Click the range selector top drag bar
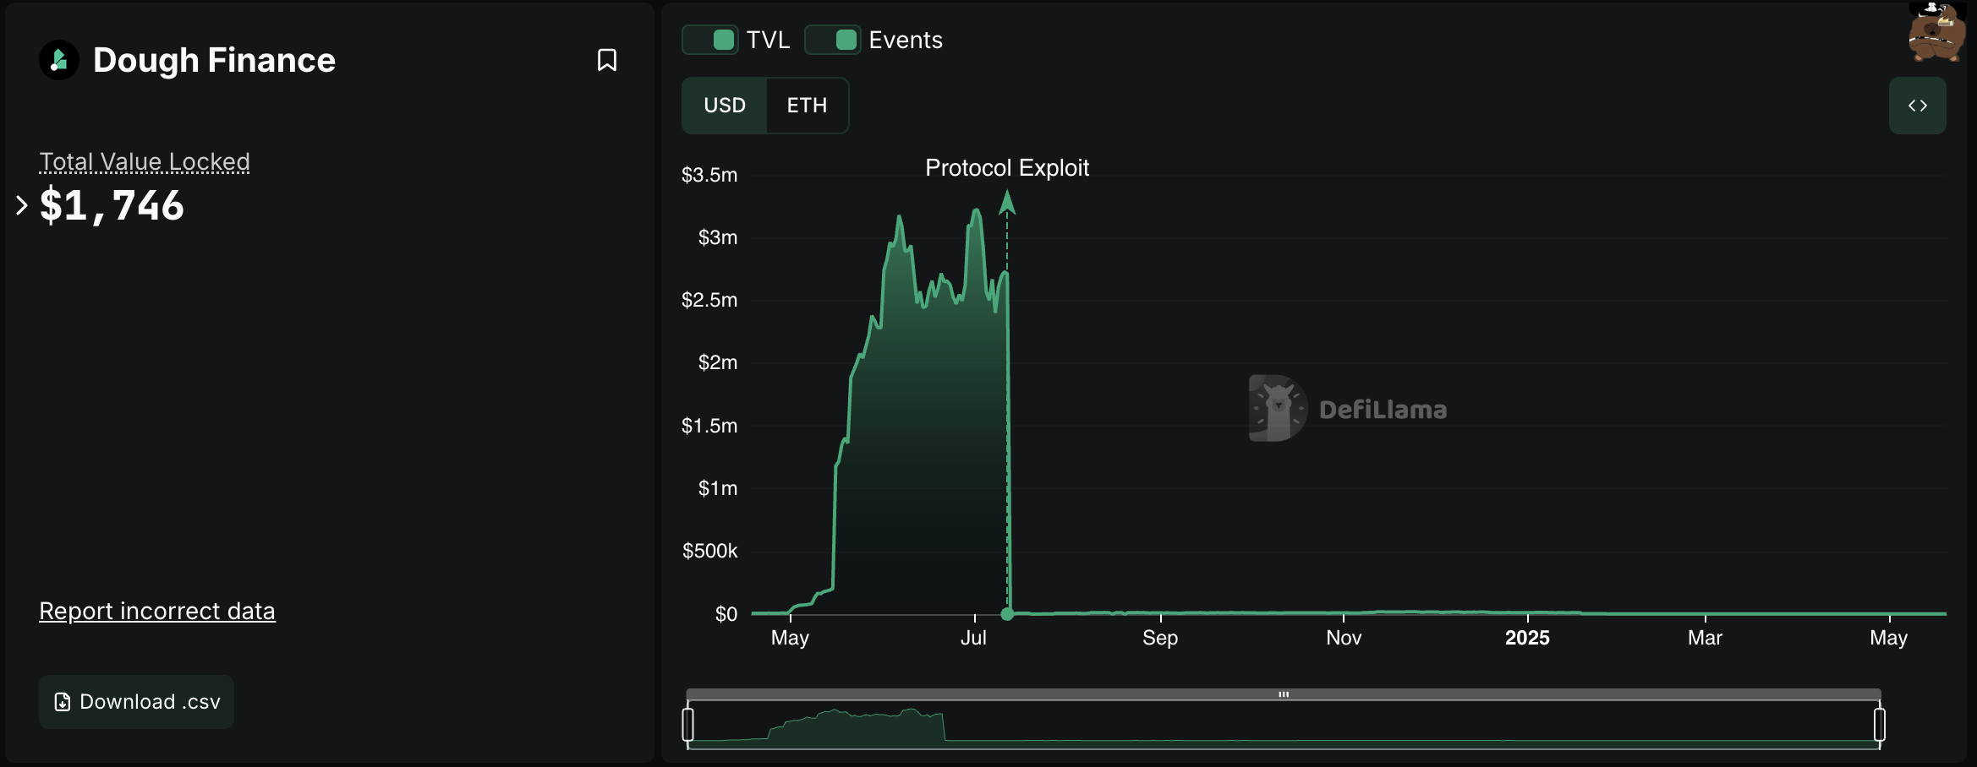 tap(1283, 694)
